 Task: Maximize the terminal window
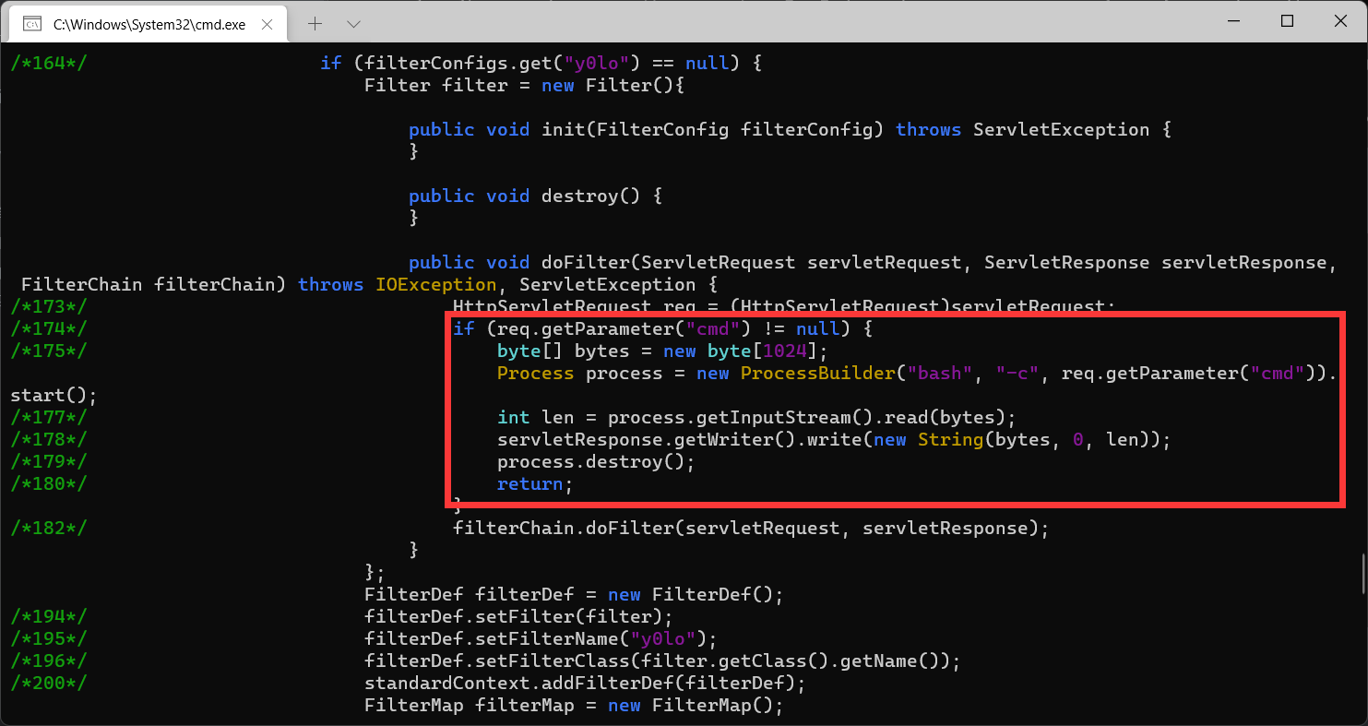pos(1288,21)
